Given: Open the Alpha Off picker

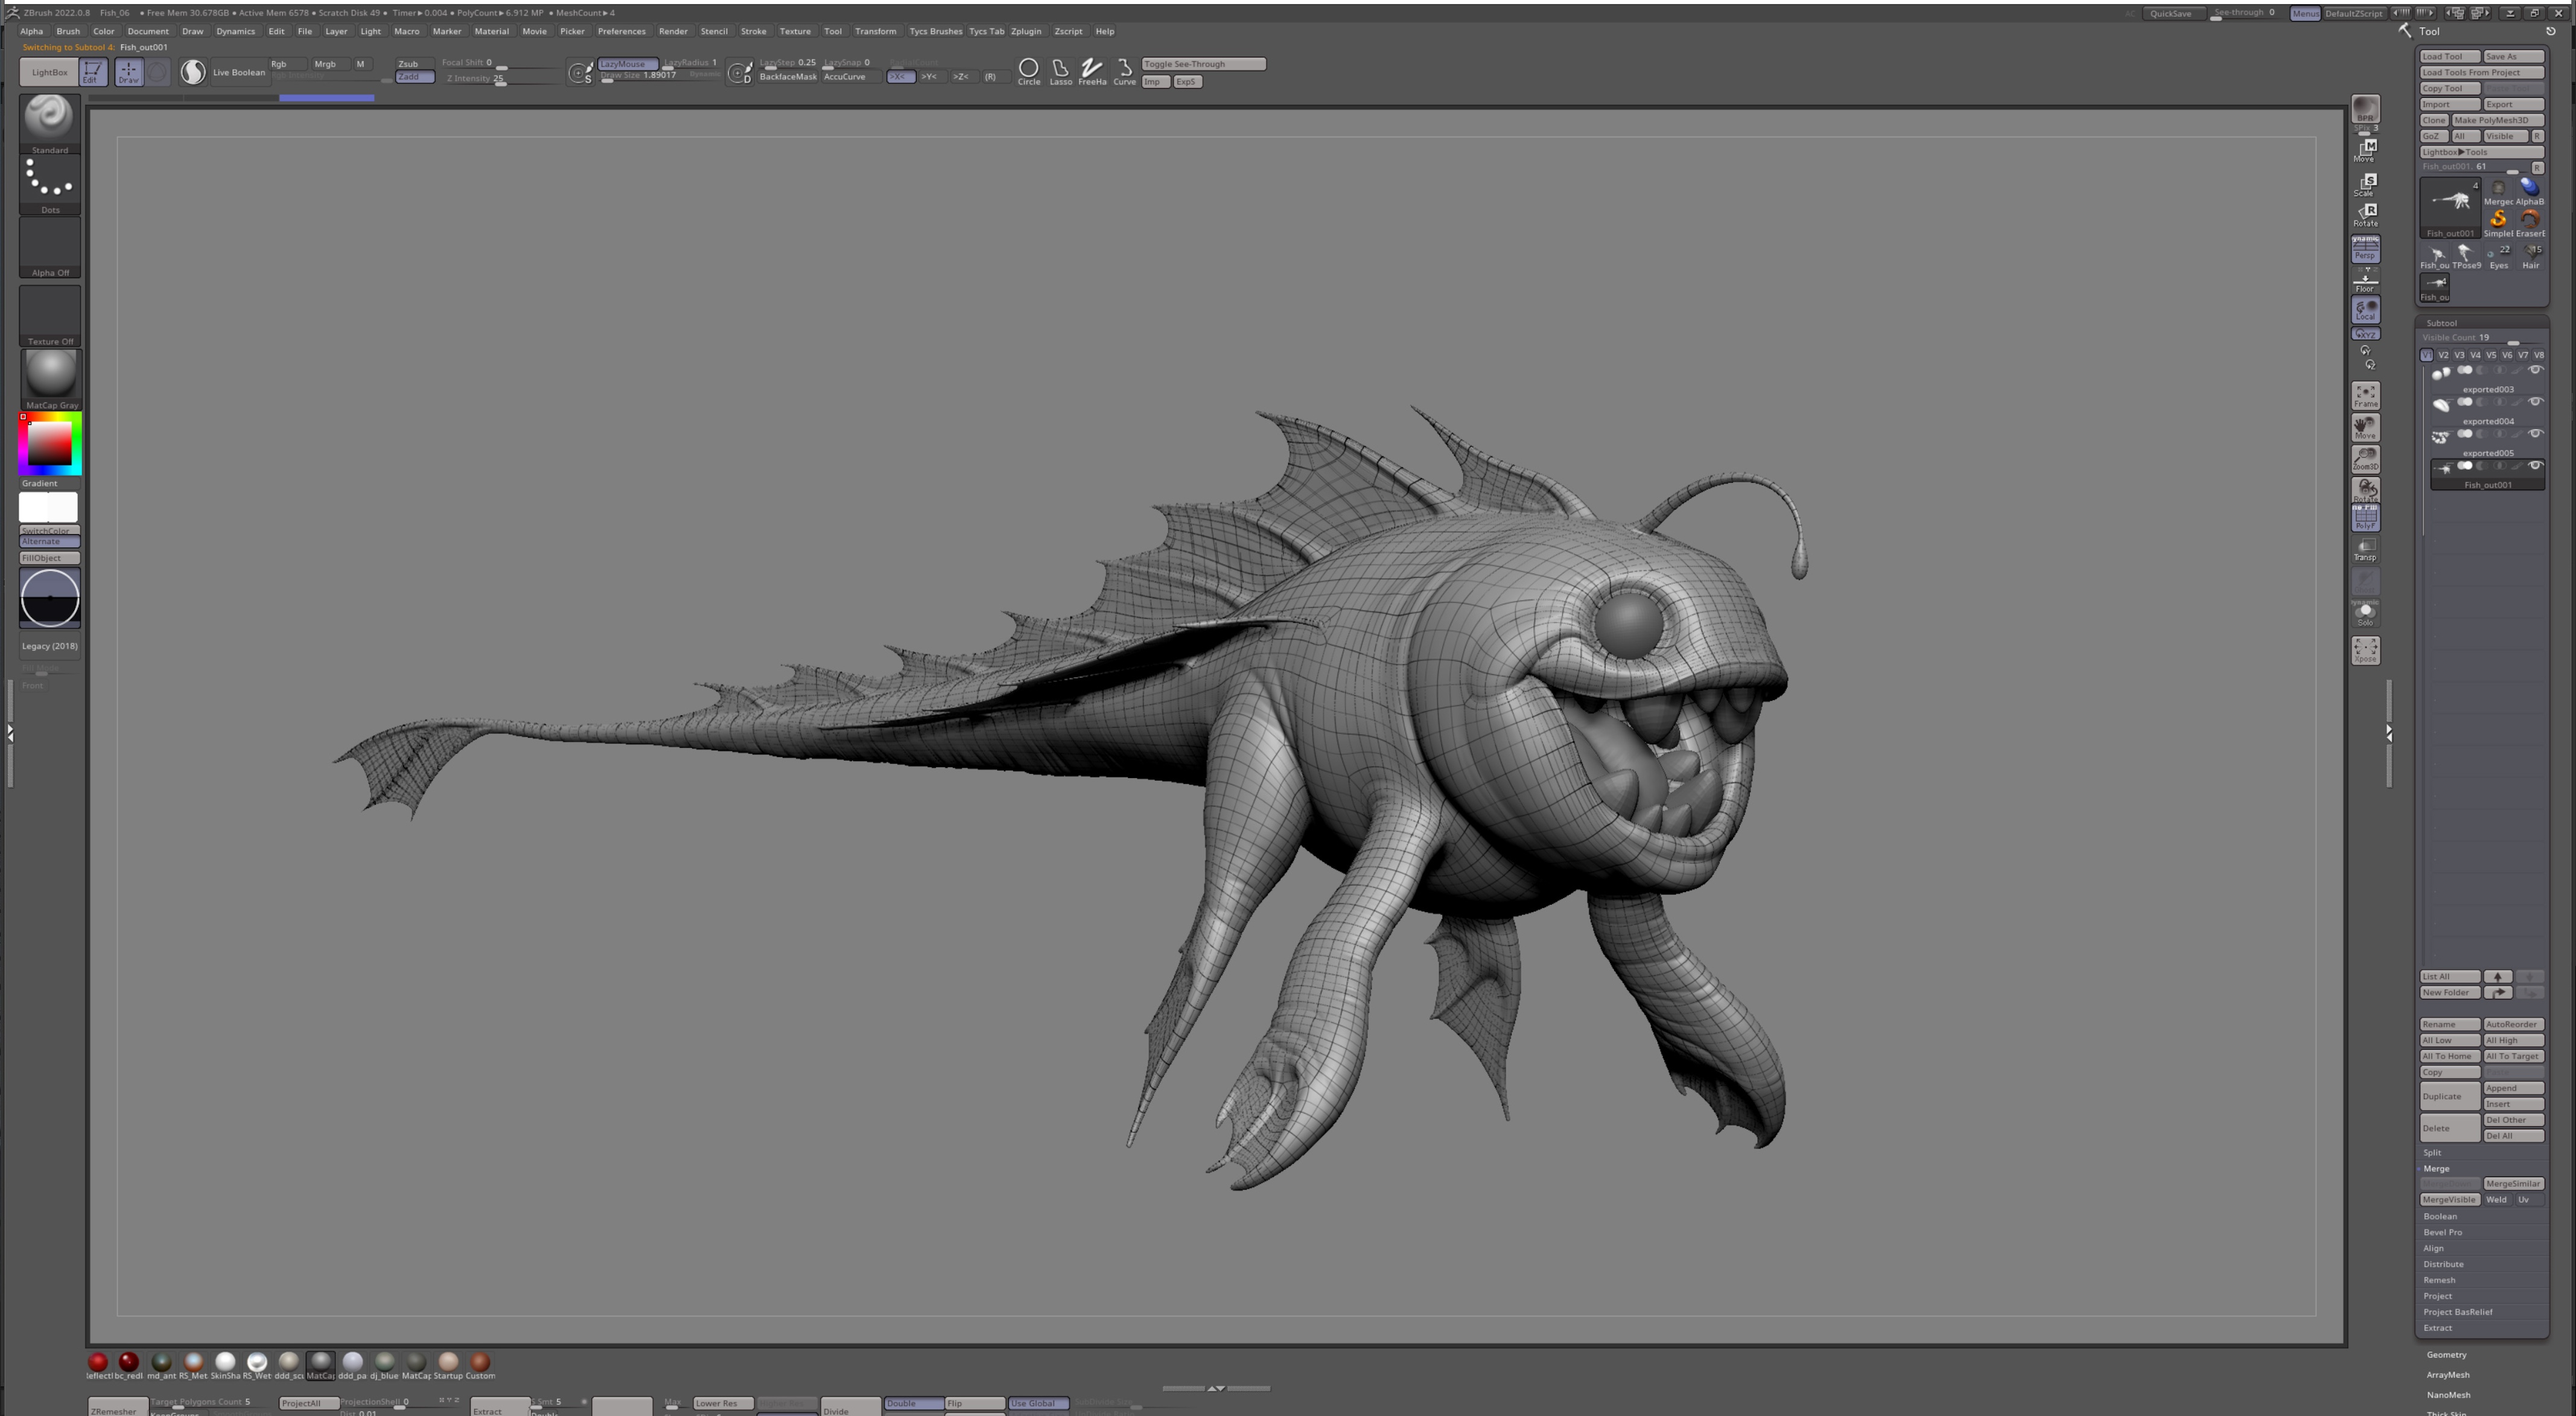Looking at the screenshot, I should (x=50, y=247).
